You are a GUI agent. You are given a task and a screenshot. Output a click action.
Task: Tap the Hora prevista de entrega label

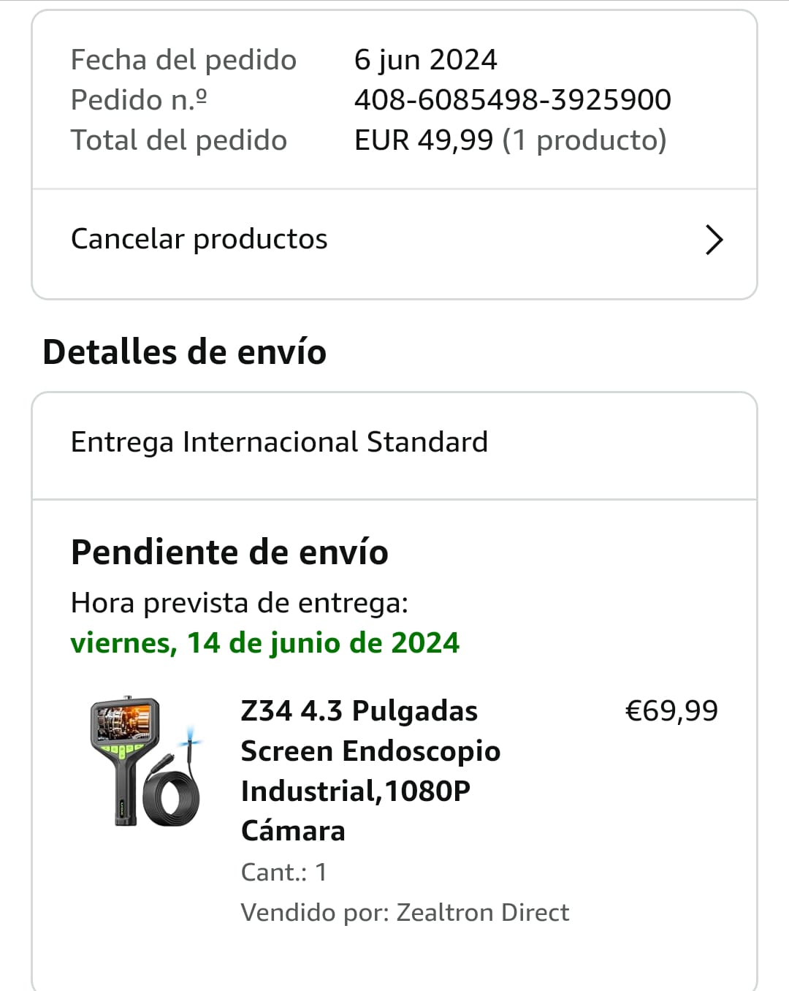[239, 603]
